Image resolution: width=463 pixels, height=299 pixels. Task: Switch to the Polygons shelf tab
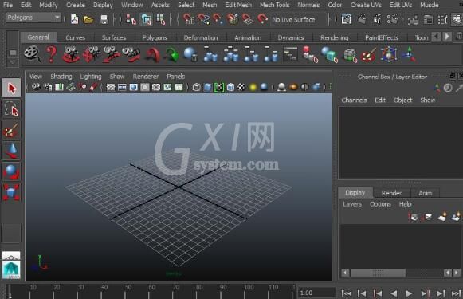point(155,37)
